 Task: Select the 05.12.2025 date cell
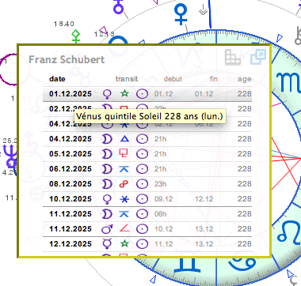point(70,154)
